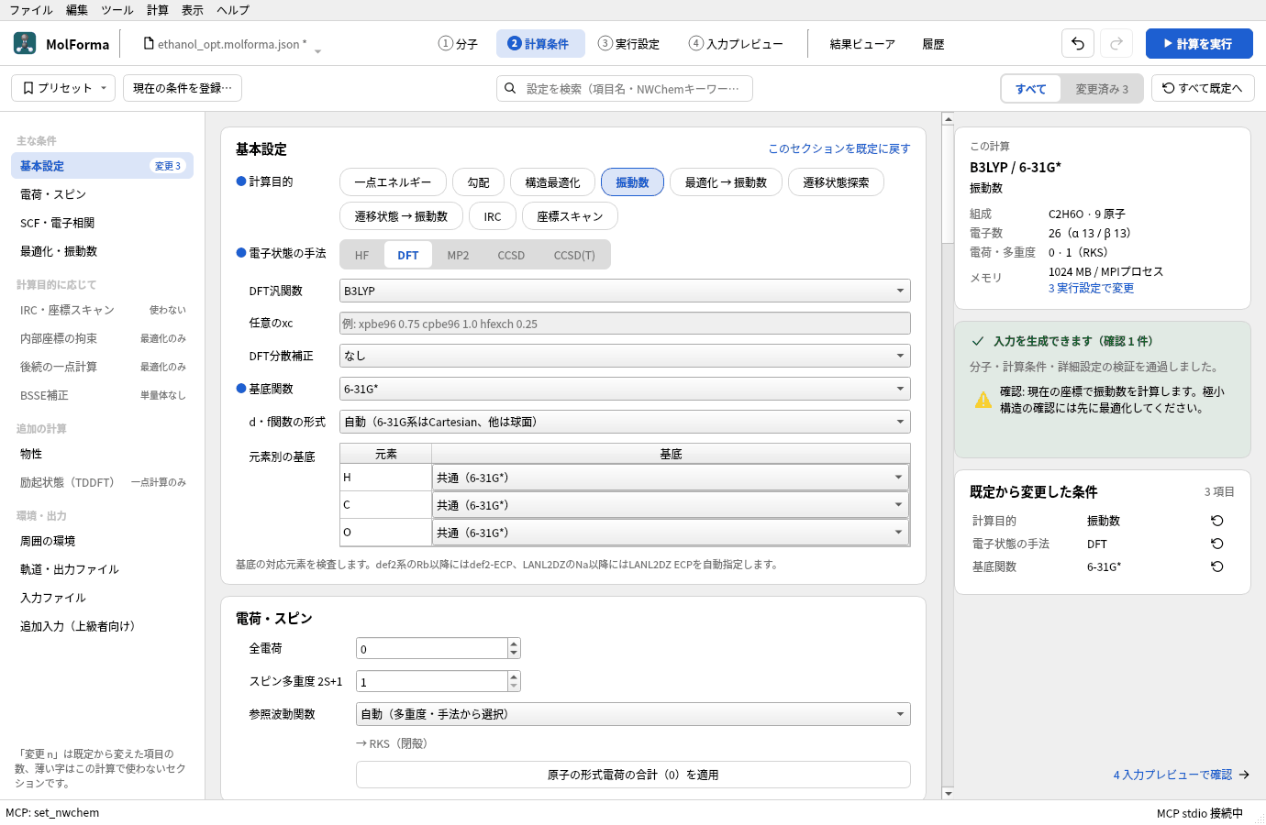The image size is (1266, 825).
Task: Select the 変更済み 3 filter toggle
Action: pyautogui.click(x=1102, y=89)
